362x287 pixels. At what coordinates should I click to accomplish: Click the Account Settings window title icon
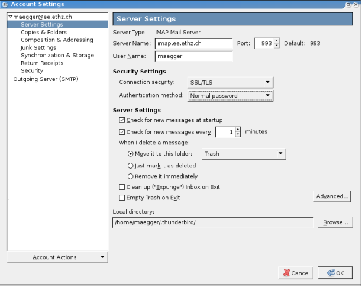point(5,4)
